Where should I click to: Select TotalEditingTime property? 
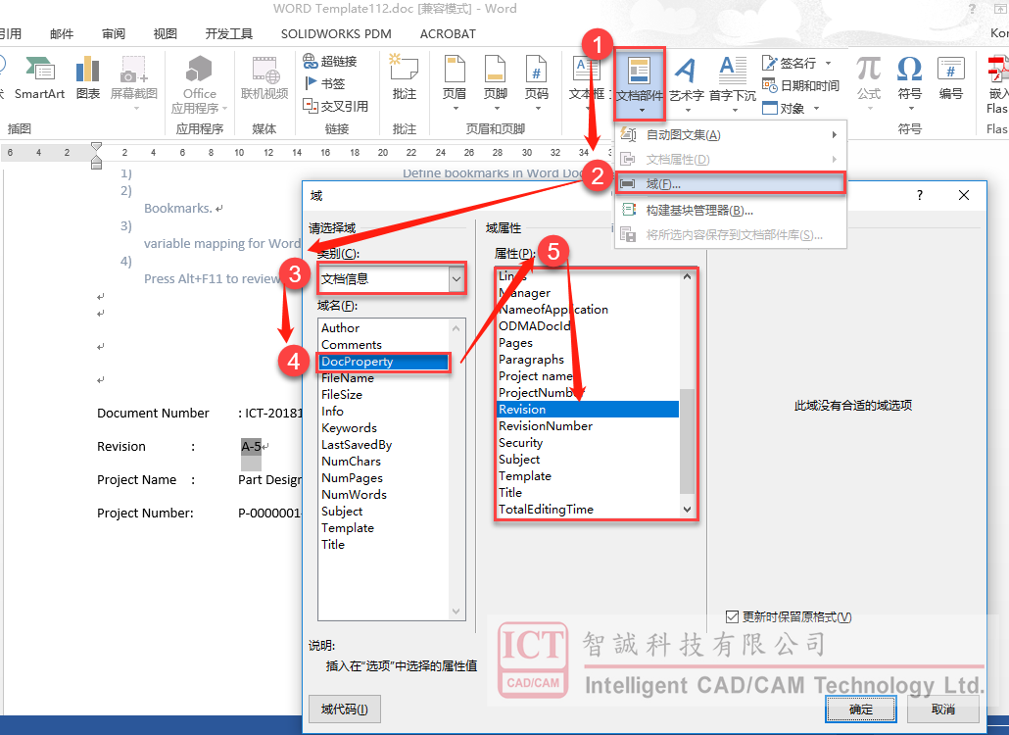click(x=588, y=509)
